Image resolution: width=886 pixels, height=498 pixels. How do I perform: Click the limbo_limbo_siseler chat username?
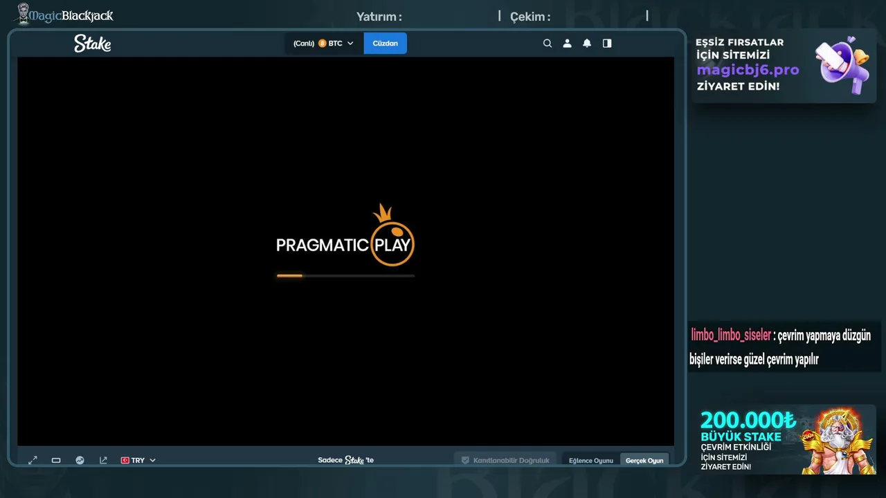point(731,335)
